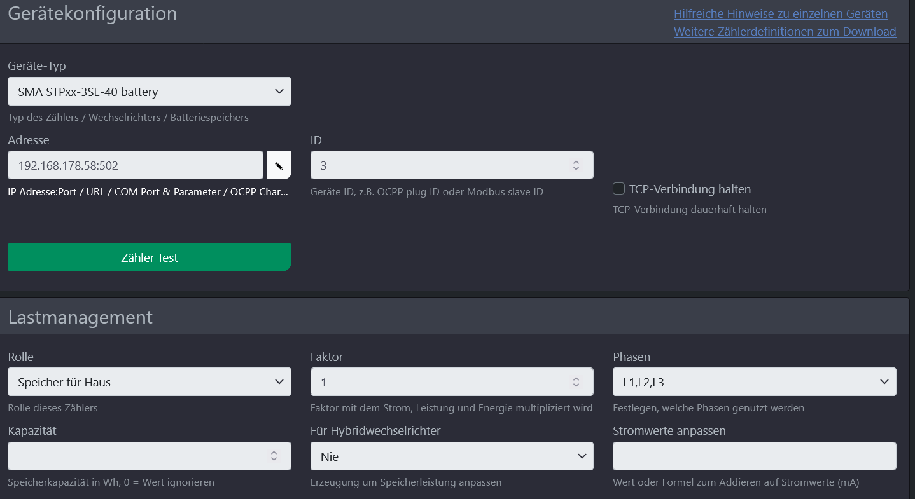Click the empty Kapazität input field
This screenshot has width=915, height=499.
pyautogui.click(x=137, y=456)
